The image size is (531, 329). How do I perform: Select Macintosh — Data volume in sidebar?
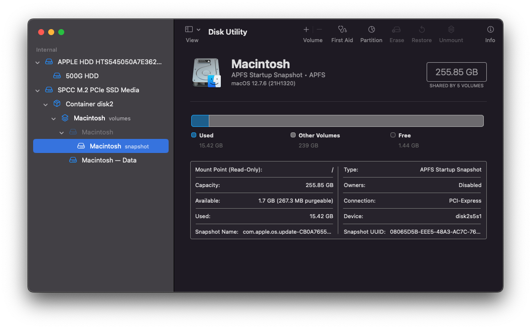coord(109,160)
